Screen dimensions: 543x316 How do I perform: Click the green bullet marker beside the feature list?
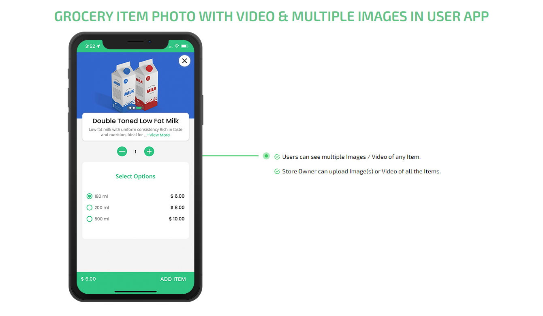pos(266,156)
